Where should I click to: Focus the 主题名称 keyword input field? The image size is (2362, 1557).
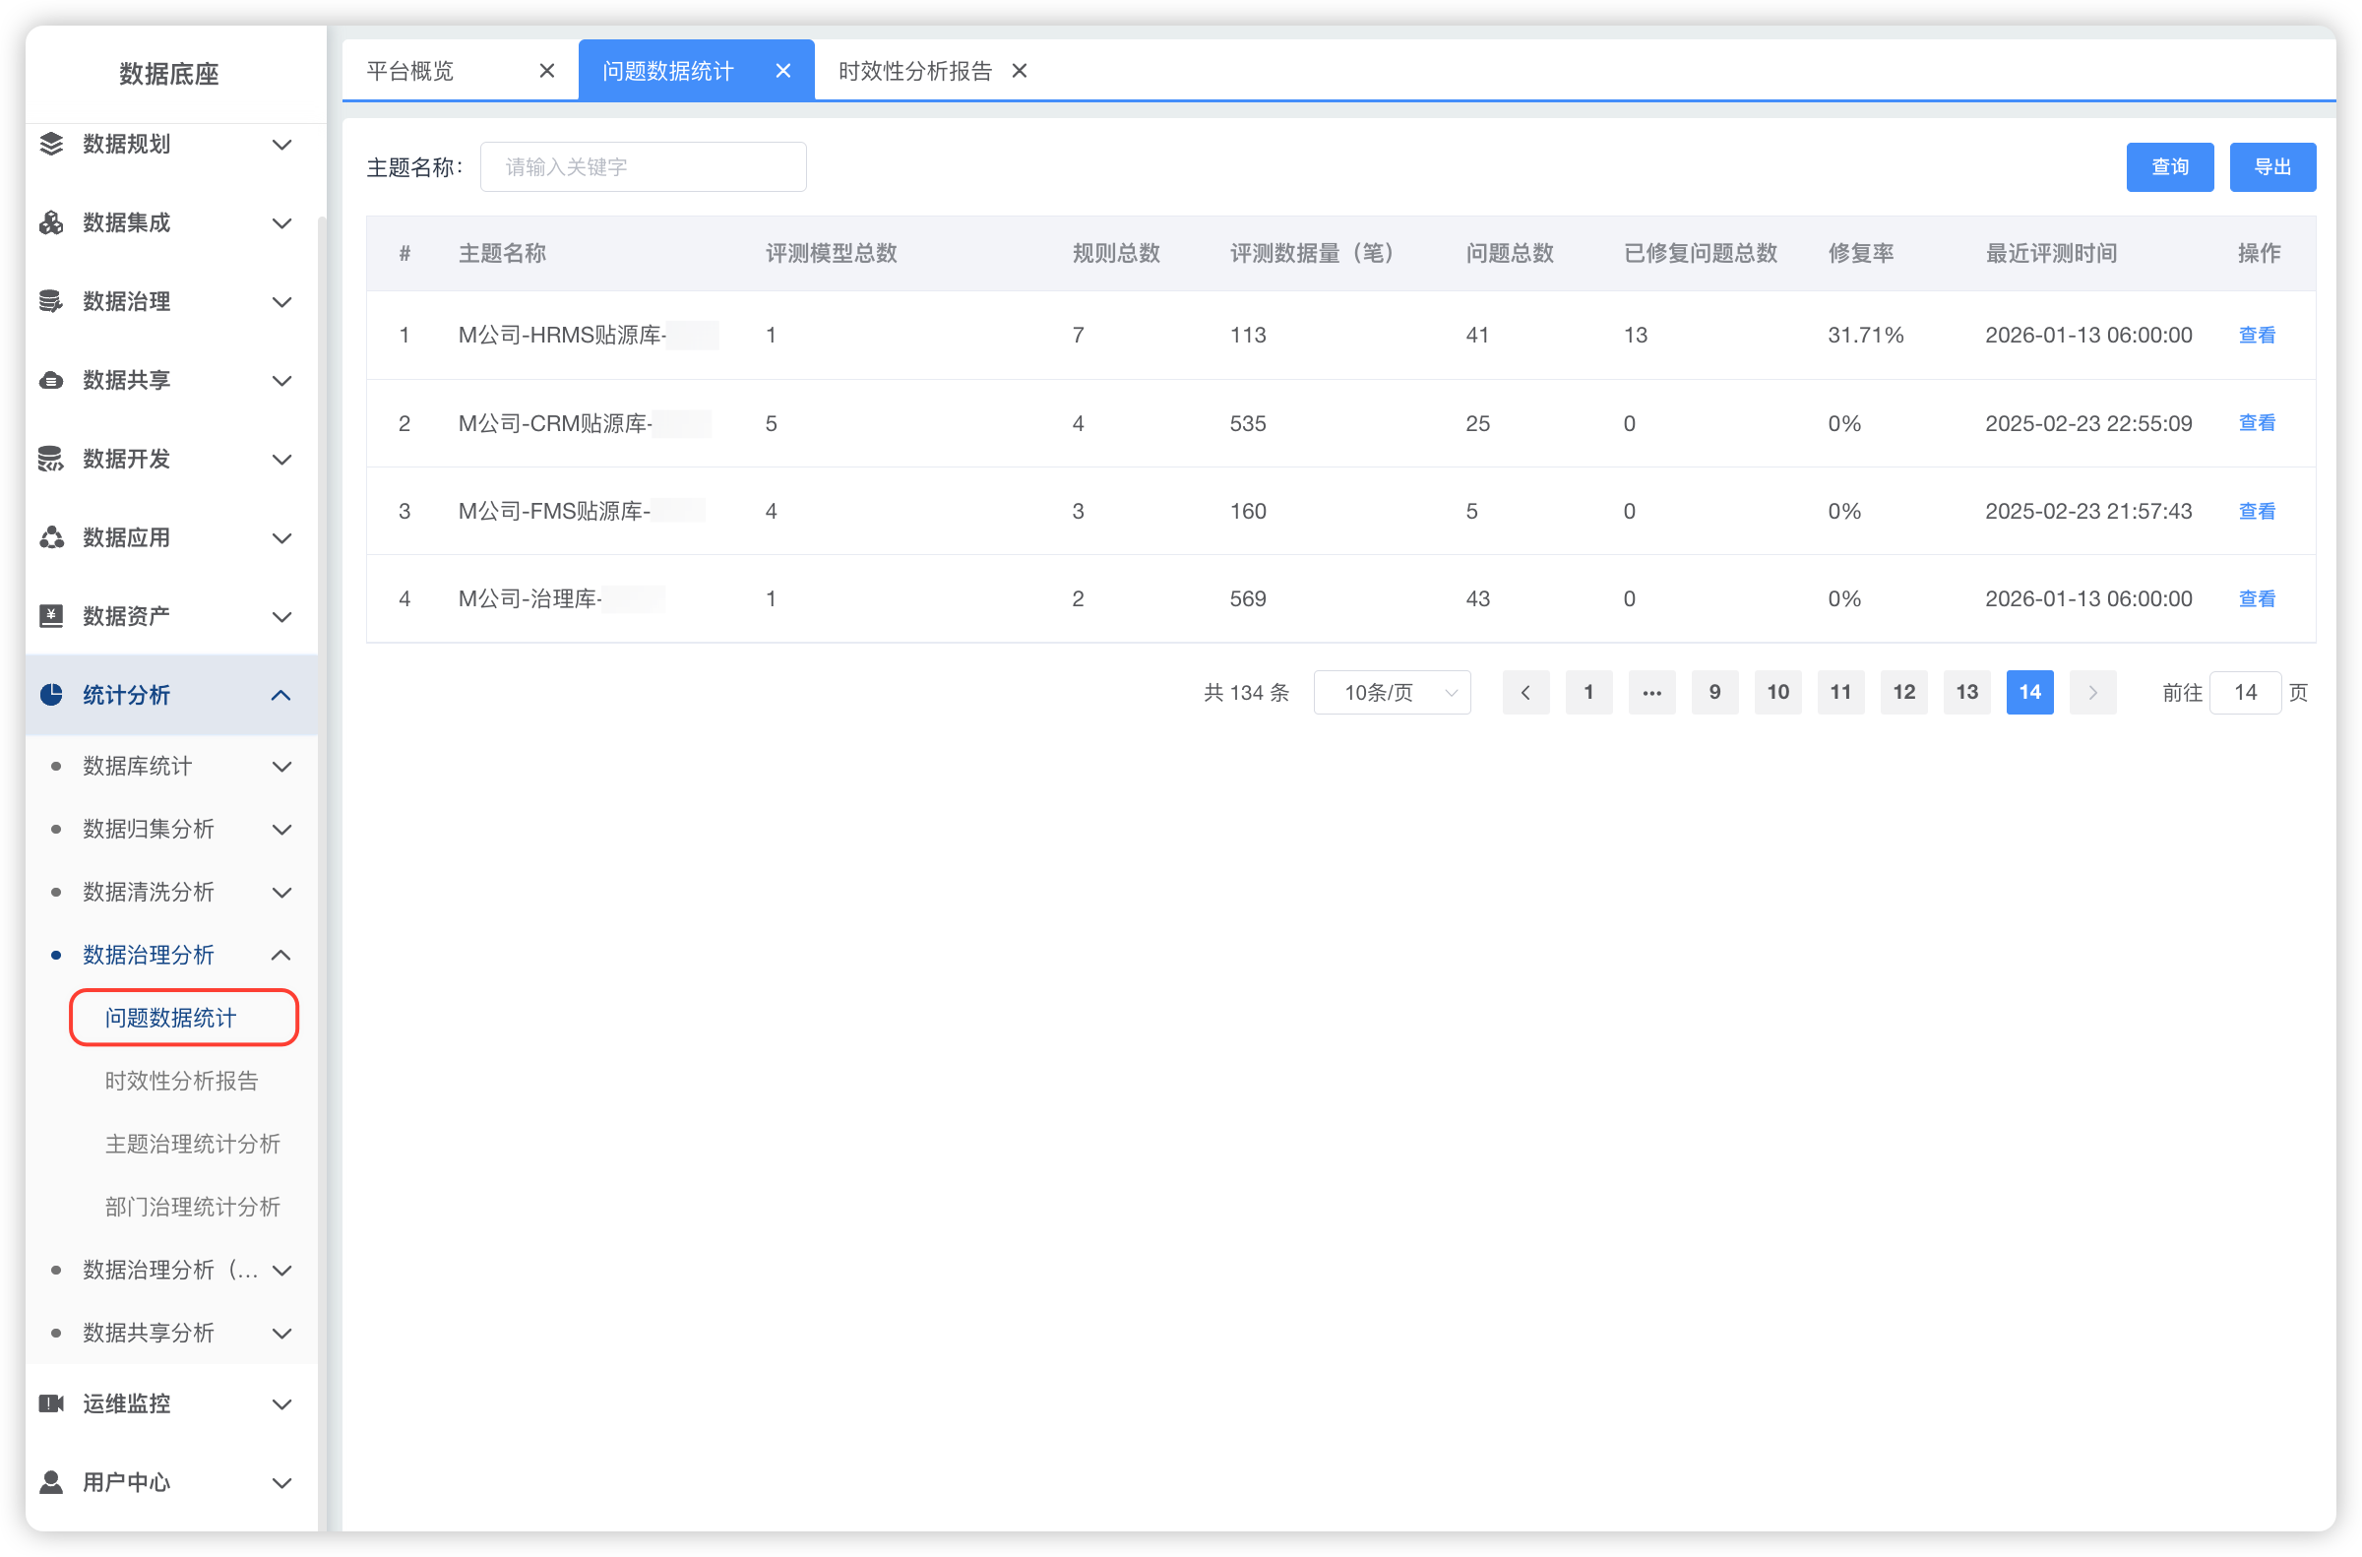click(643, 167)
